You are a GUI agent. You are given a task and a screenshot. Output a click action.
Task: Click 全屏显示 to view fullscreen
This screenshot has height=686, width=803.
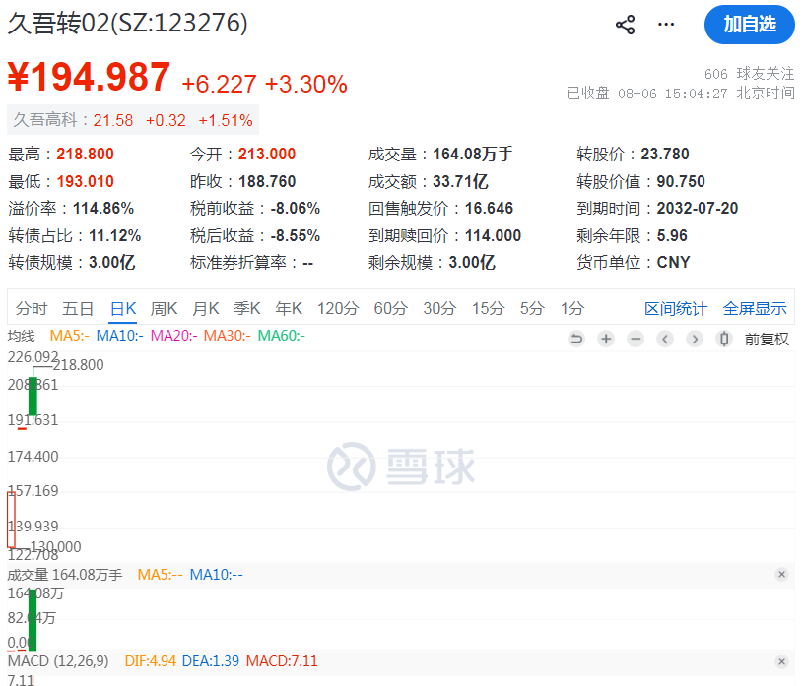tap(755, 308)
